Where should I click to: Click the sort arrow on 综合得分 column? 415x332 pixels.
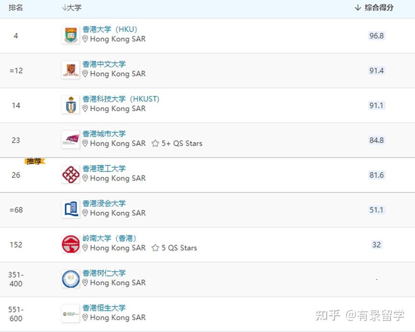point(356,8)
